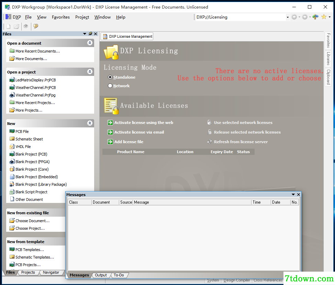Open the back button history dropdown
The image size is (335, 285).
pos(299,17)
